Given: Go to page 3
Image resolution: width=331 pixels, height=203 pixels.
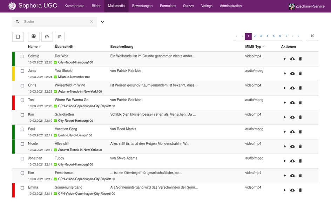Looking at the screenshot, I should [261, 36].
